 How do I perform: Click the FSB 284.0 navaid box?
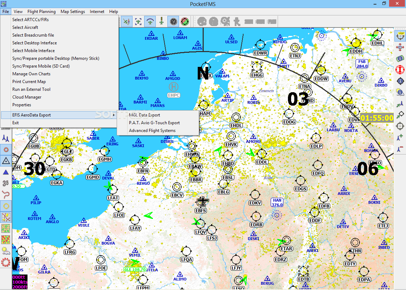(362, 64)
